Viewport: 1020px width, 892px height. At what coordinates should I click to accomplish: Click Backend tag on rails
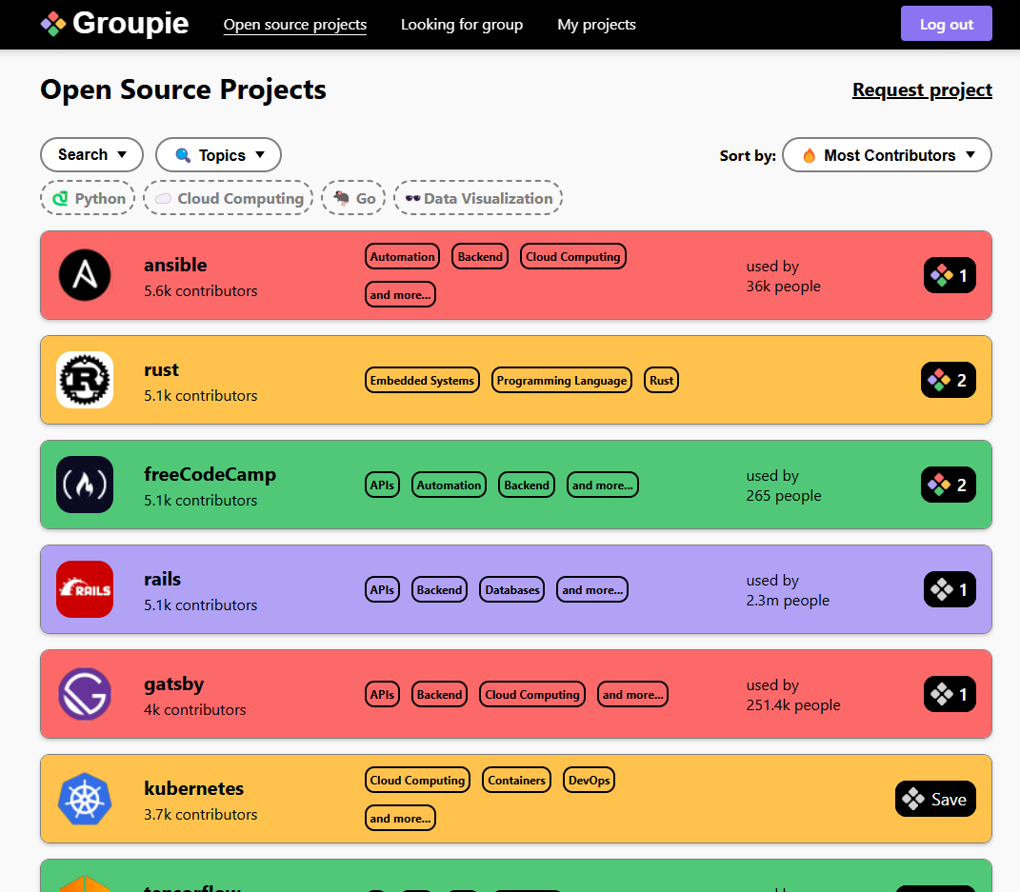coord(440,589)
